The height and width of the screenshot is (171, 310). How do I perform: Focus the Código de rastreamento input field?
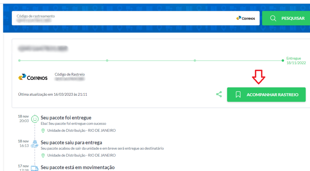tap(135, 18)
